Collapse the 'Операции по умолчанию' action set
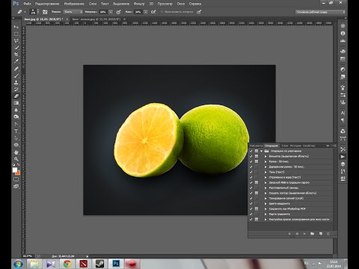 click(262, 151)
